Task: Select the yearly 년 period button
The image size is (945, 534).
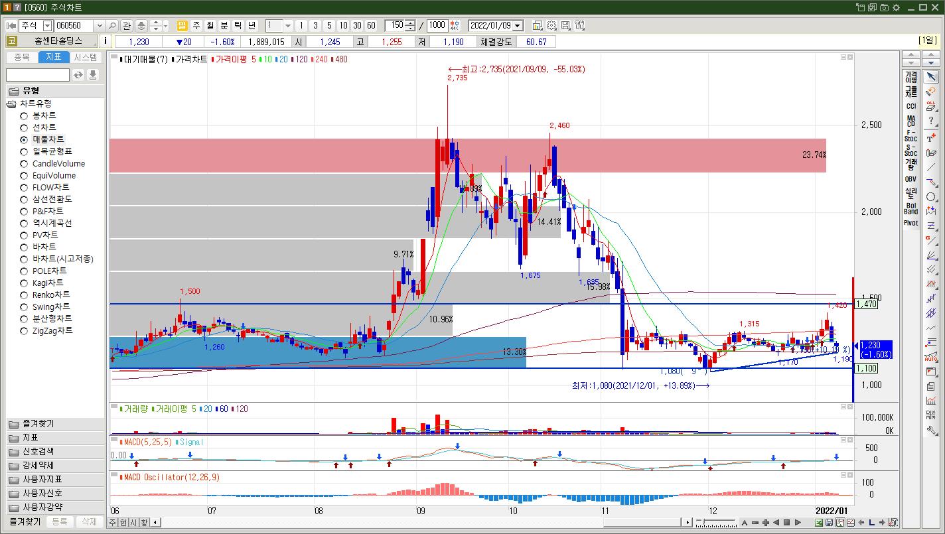Action: (x=252, y=25)
